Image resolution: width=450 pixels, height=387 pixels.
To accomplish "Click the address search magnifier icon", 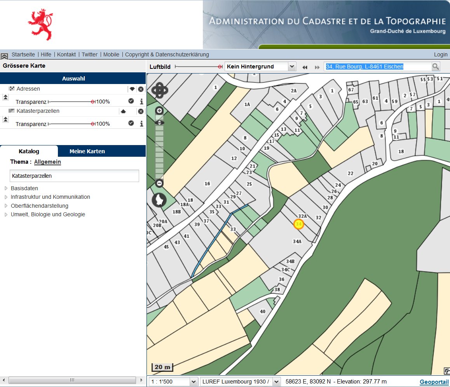I will (436, 67).
